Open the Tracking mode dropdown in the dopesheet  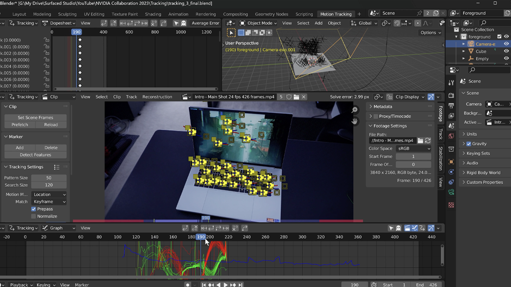[x=24, y=23]
